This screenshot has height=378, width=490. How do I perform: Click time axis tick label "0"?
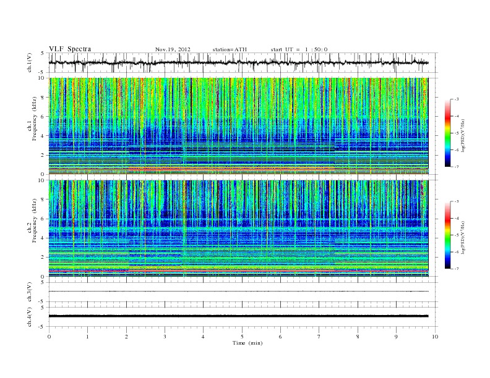(49, 337)
